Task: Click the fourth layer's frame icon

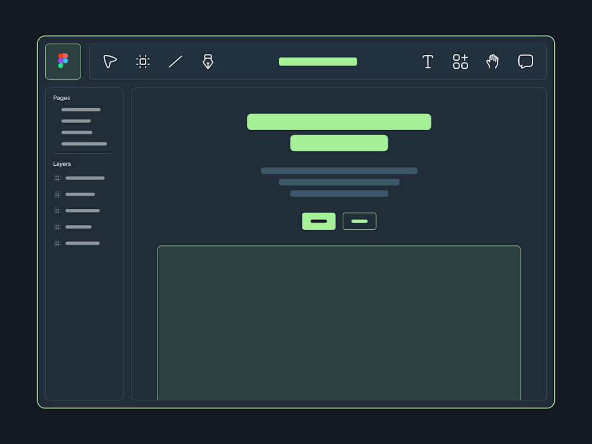Action: tap(57, 227)
